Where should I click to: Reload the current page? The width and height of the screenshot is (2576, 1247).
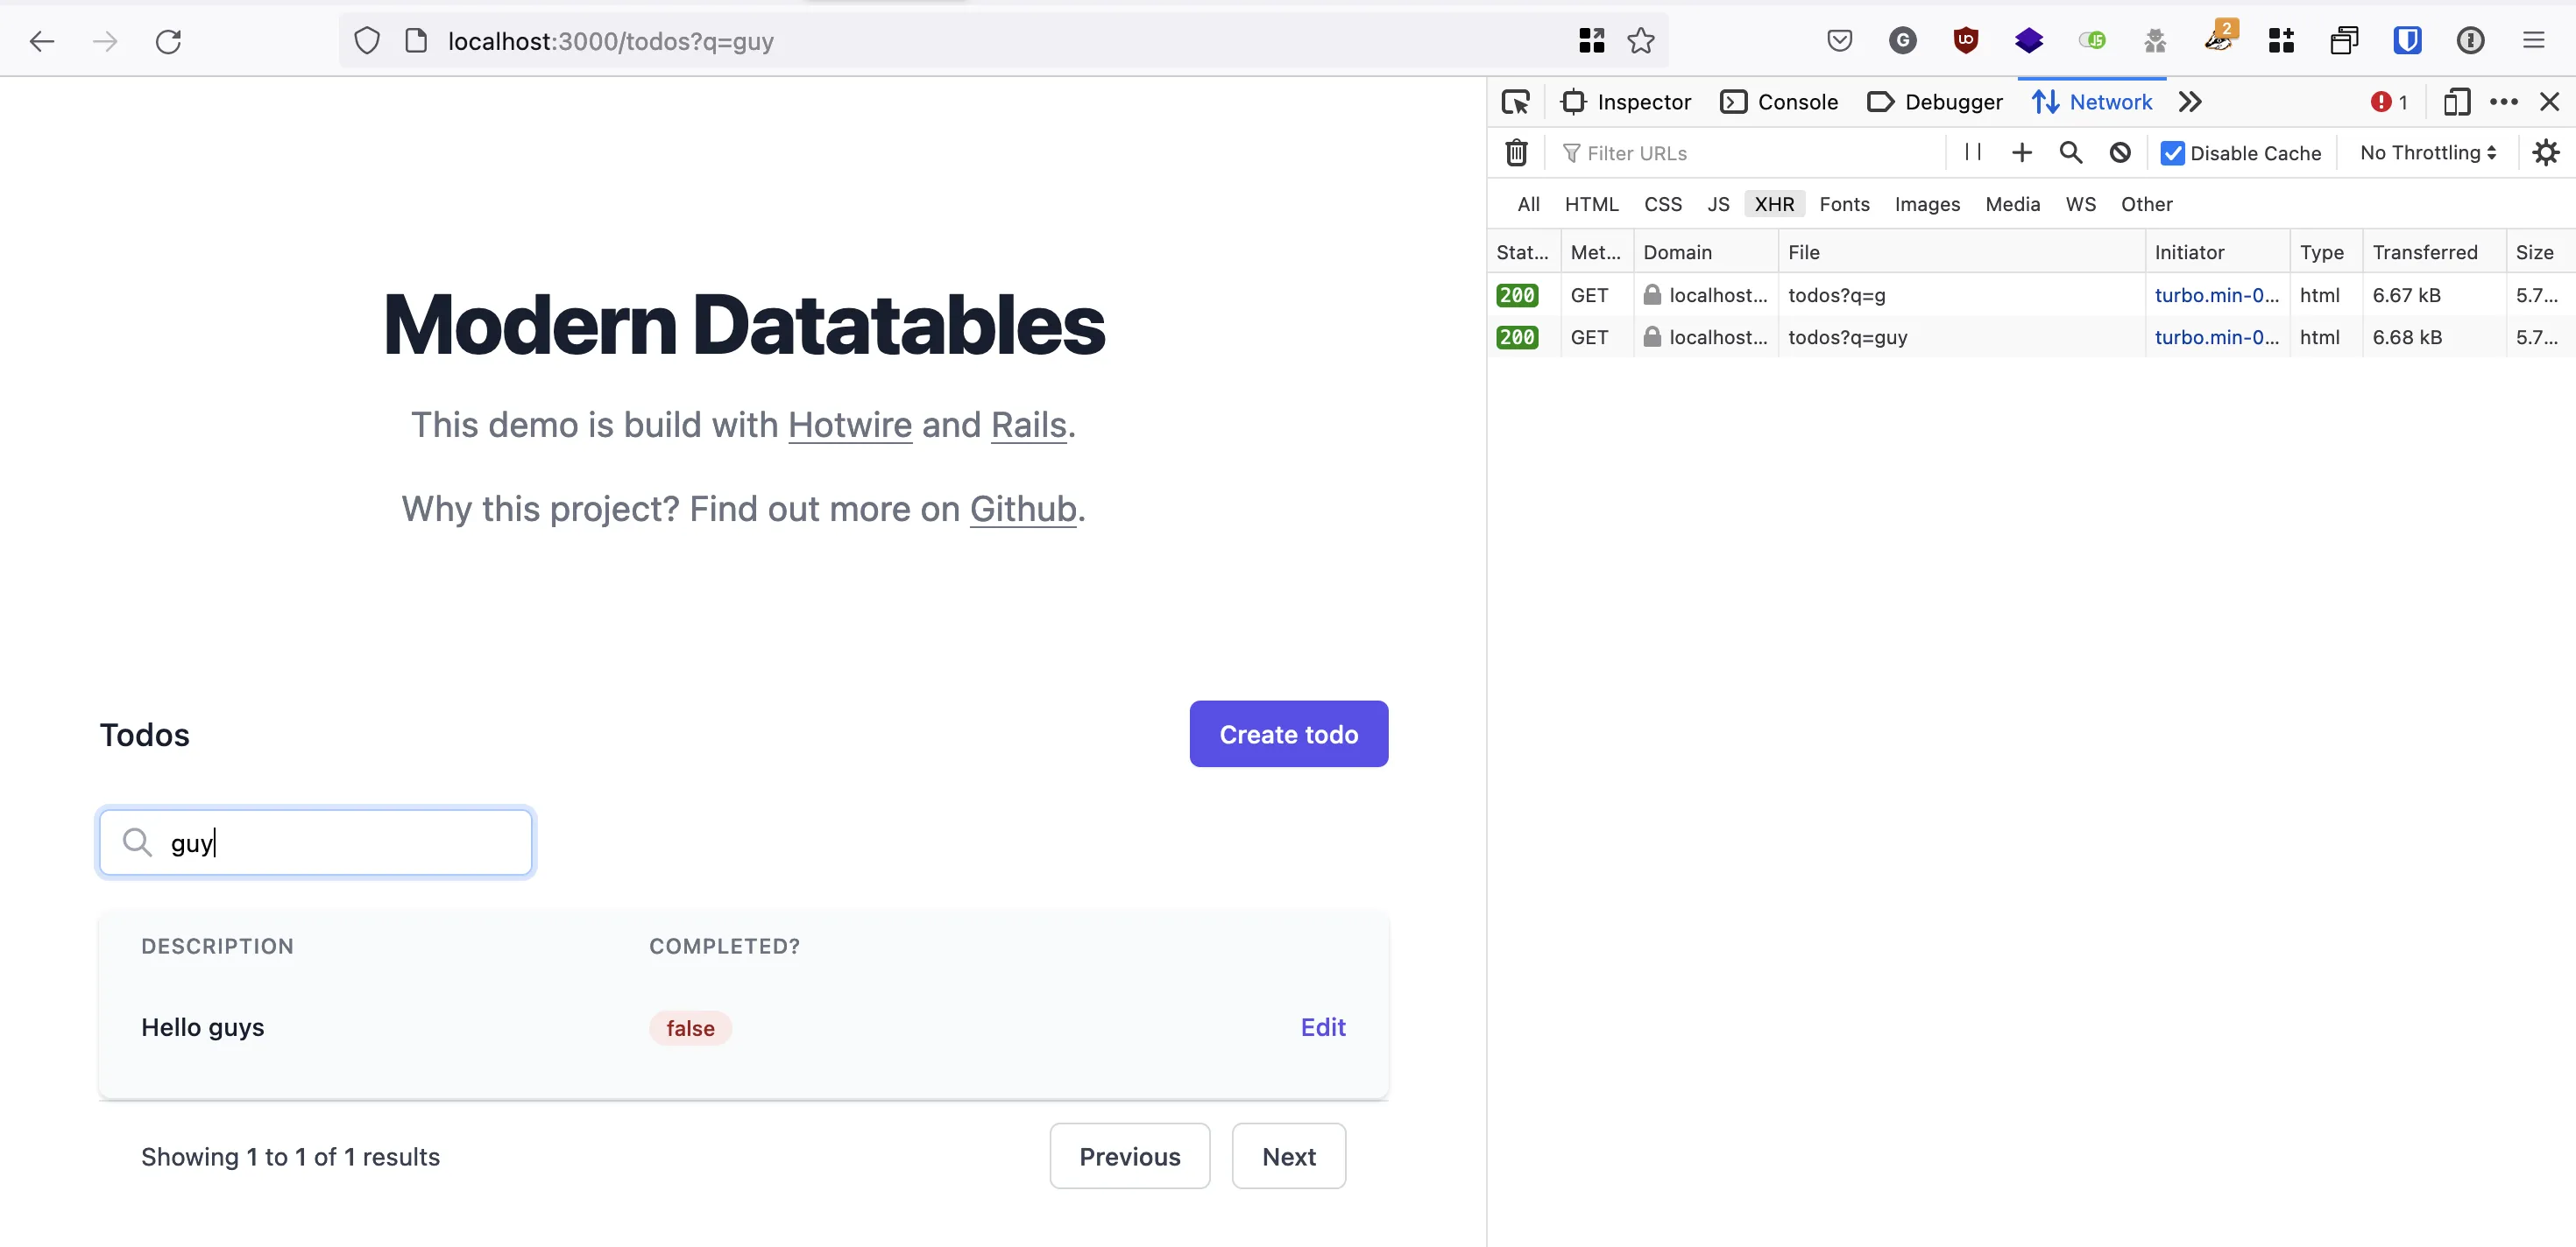click(x=168, y=41)
